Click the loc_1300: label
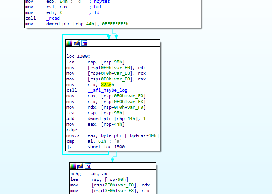This screenshot has width=272, height=194. pos(79,56)
